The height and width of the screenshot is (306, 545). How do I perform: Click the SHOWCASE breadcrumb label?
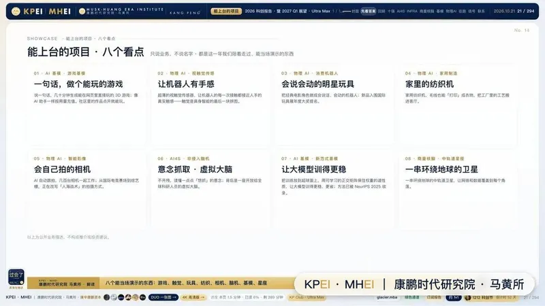click(42, 39)
